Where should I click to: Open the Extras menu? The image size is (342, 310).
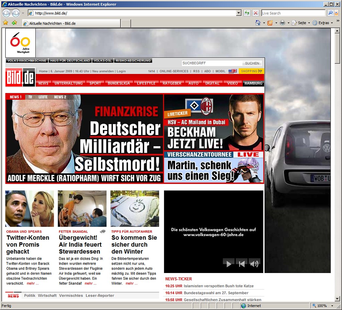[323, 23]
